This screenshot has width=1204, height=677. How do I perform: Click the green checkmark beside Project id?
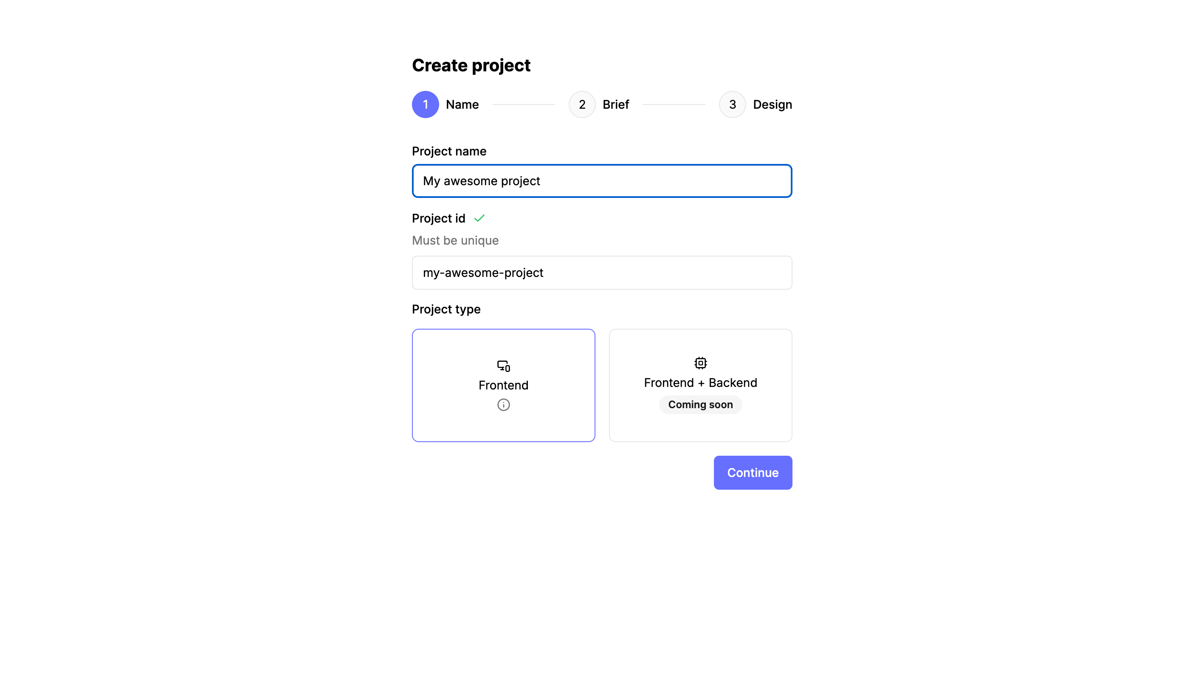click(x=479, y=218)
